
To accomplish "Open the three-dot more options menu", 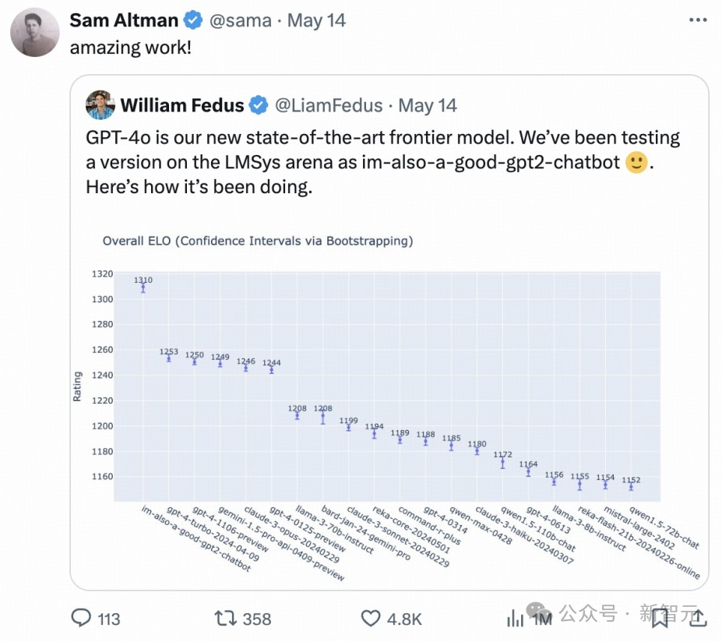I will [699, 20].
